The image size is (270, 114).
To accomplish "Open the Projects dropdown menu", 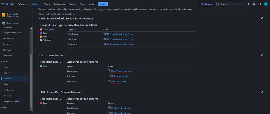I will [37, 4].
